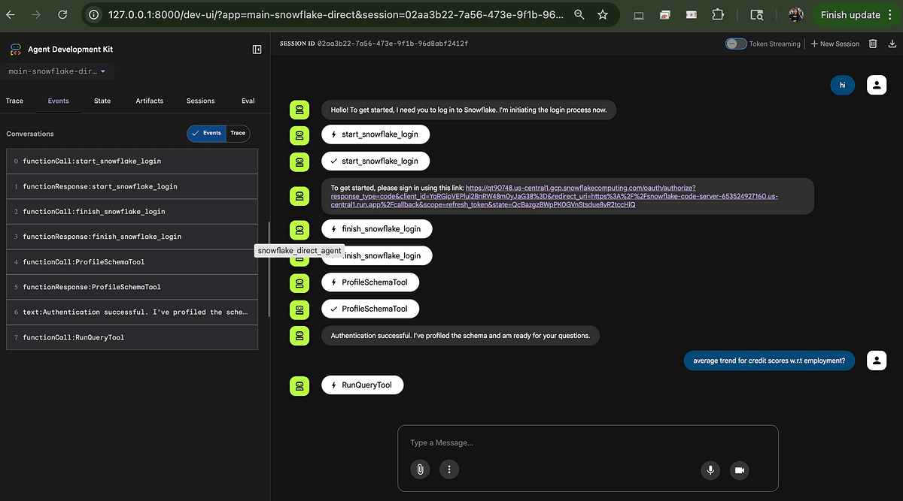Open the three-dot options icon in message bar
The image size is (903, 501).
click(449, 469)
